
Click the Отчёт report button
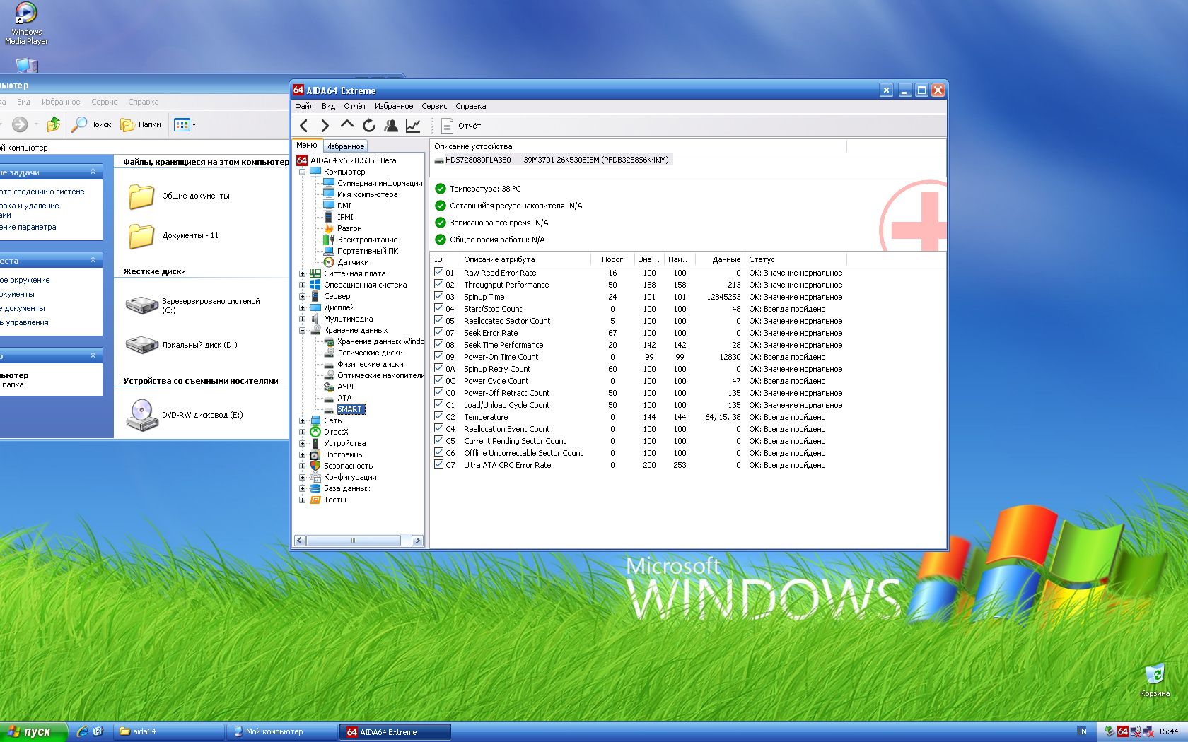pos(461,126)
